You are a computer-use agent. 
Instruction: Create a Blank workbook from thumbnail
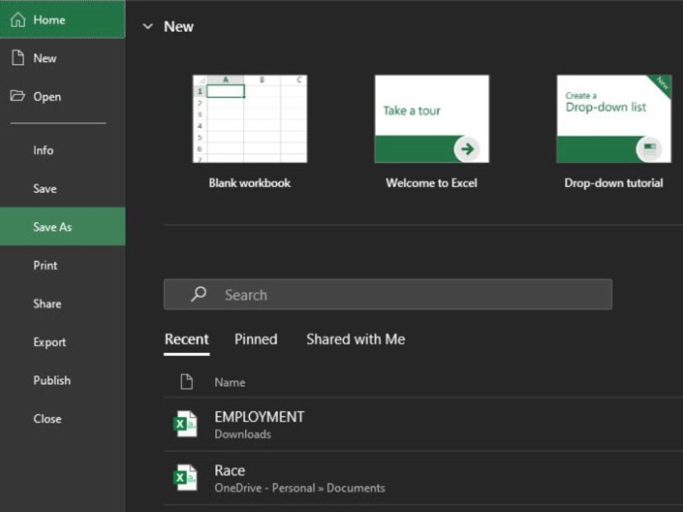pos(249,119)
